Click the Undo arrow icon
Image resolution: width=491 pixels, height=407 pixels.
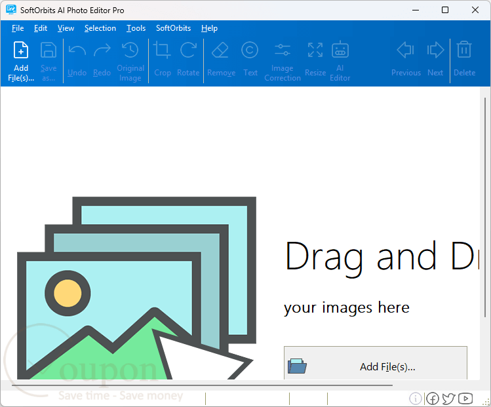pos(77,50)
